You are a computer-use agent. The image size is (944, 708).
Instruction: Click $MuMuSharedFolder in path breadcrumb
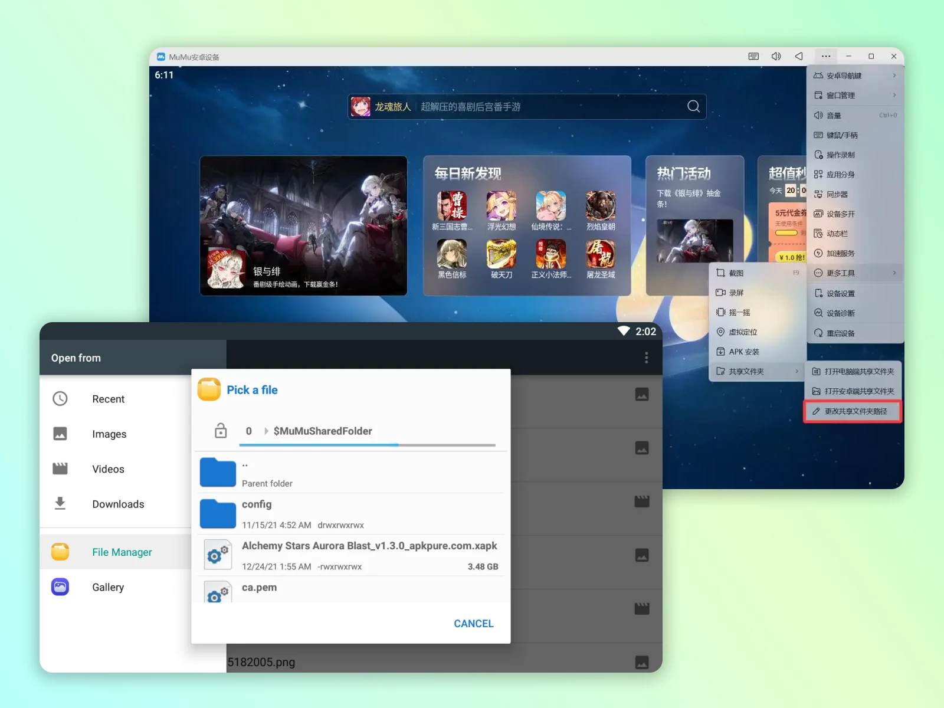323,431
